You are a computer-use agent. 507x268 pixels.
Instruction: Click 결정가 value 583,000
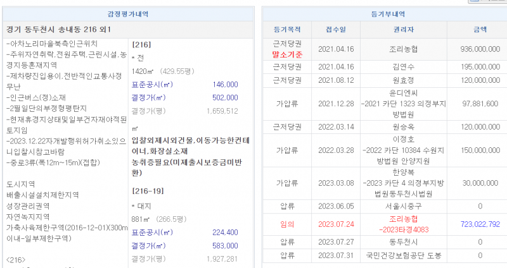[x=226, y=246]
